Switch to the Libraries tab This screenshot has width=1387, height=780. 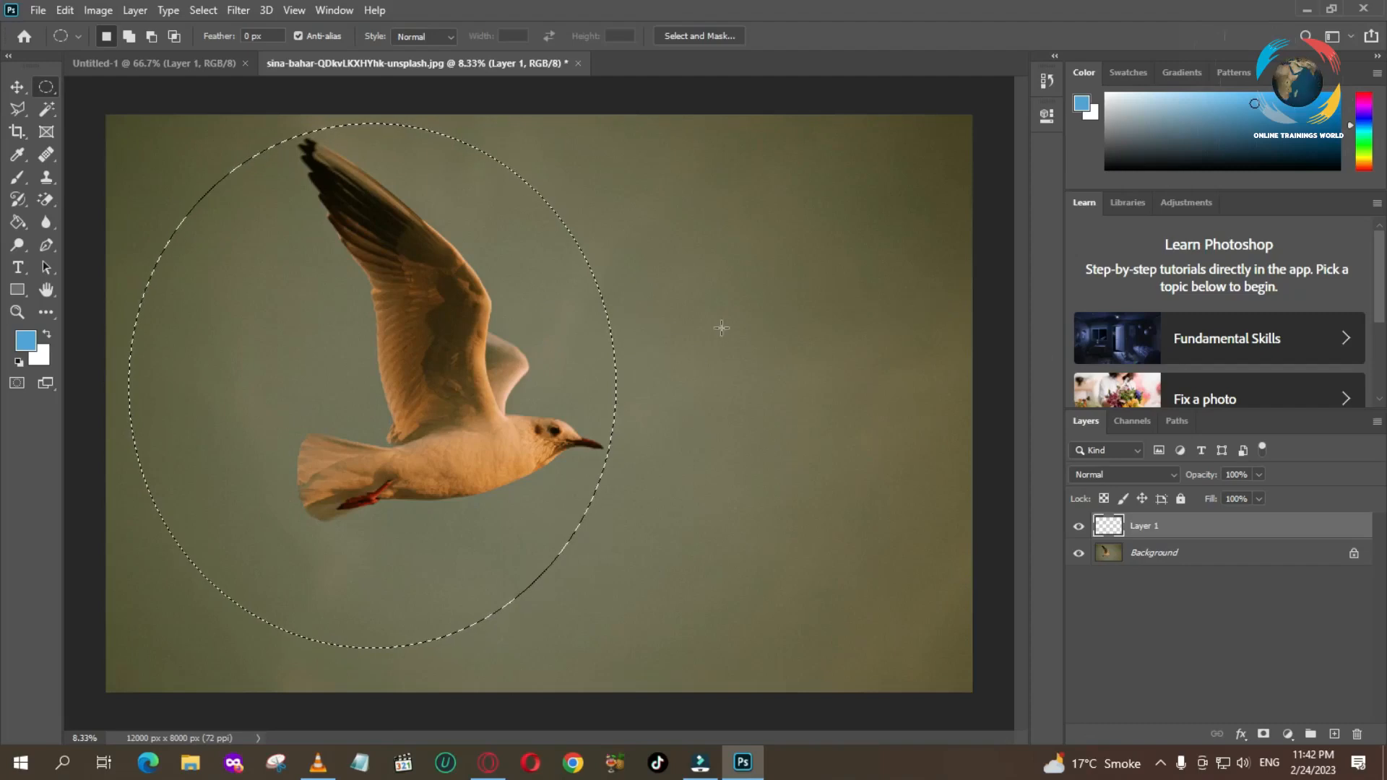tap(1128, 202)
